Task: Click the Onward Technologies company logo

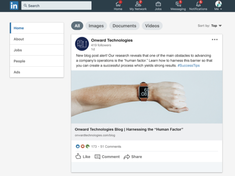Action: pos(82,44)
